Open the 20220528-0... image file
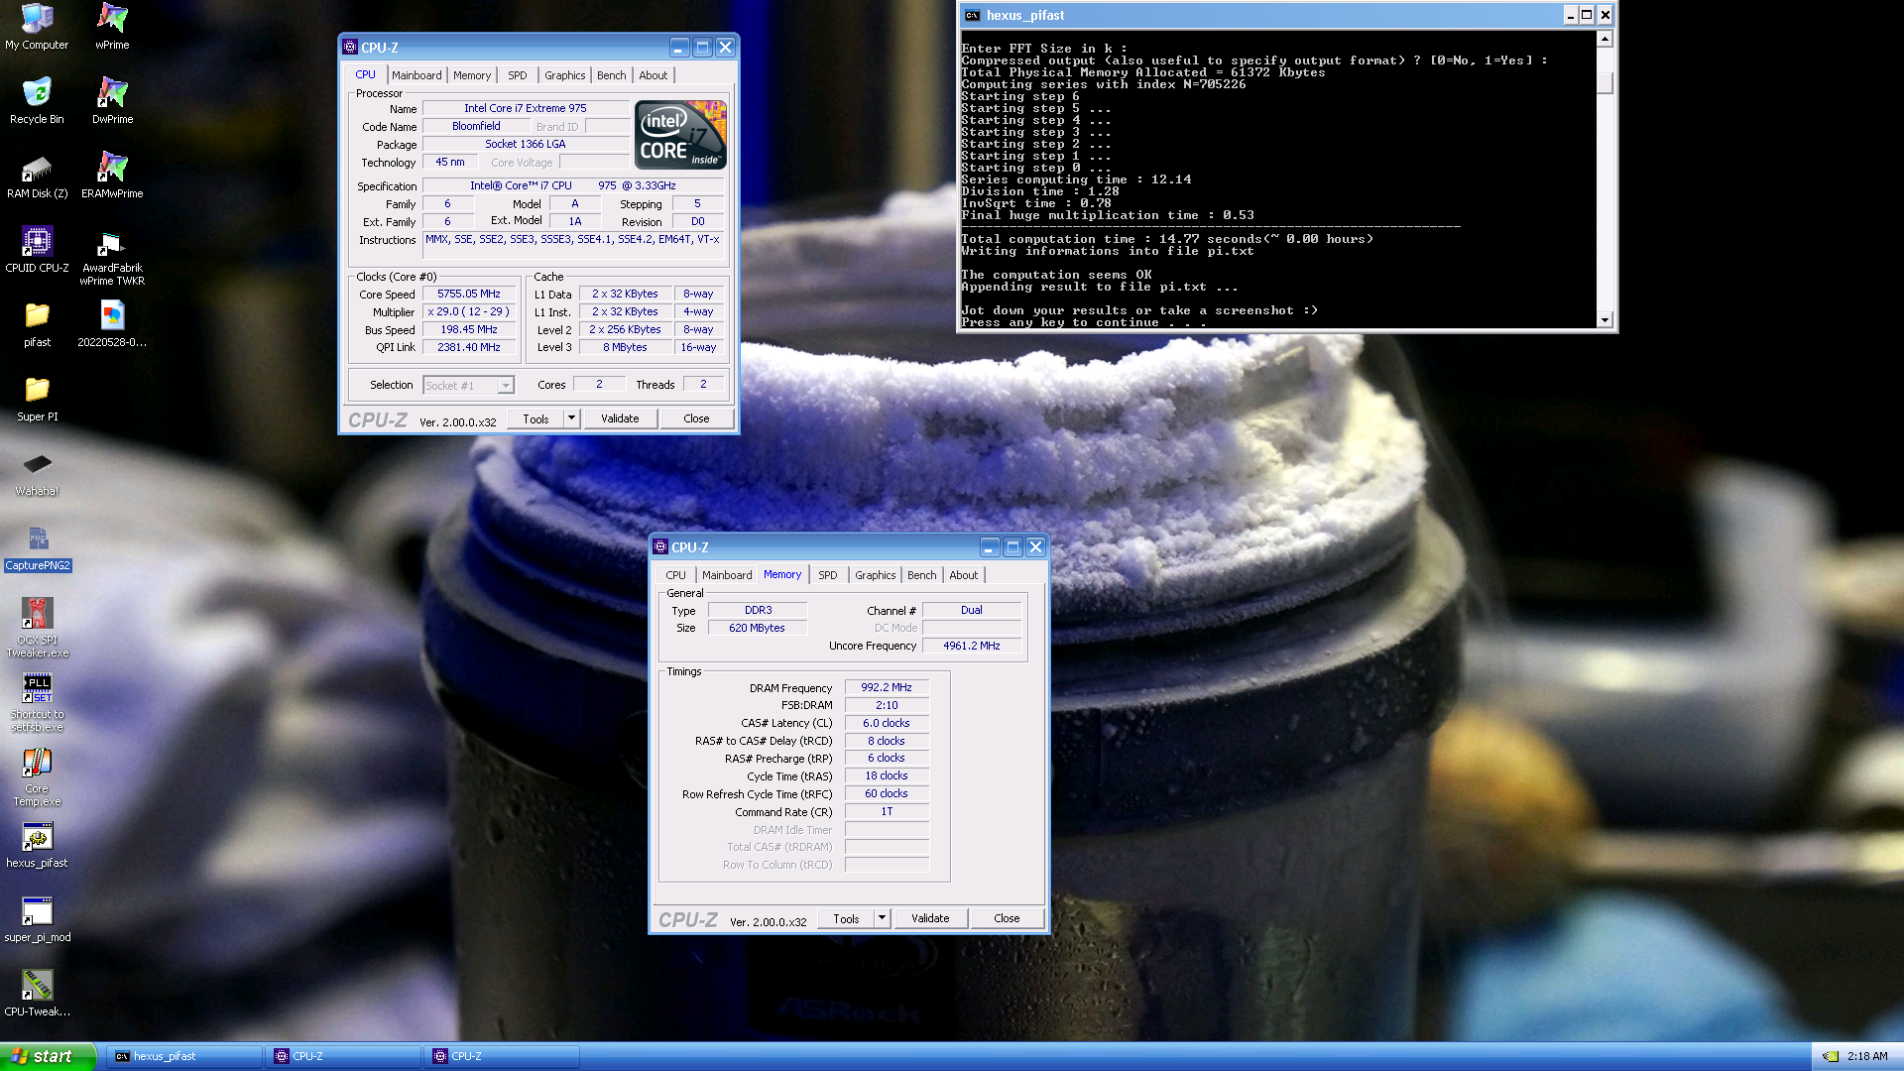The height and width of the screenshot is (1071, 1904). click(x=112, y=324)
